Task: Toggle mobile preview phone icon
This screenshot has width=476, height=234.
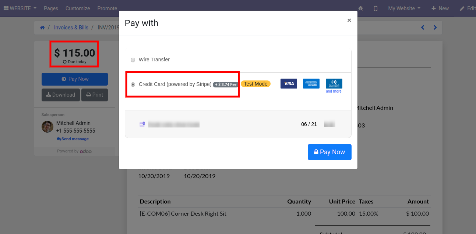Action: [375, 8]
